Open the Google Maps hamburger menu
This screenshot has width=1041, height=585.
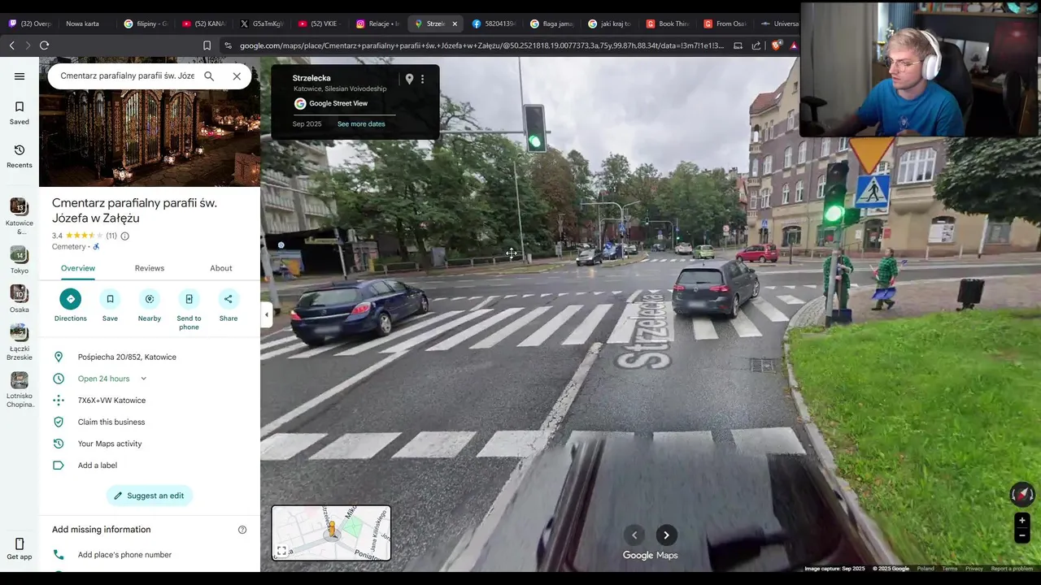tap(20, 76)
